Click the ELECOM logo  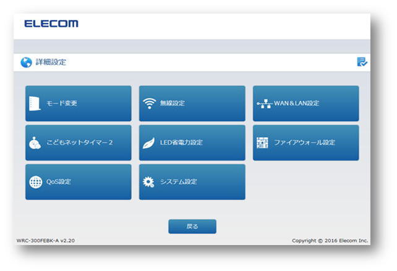point(51,23)
